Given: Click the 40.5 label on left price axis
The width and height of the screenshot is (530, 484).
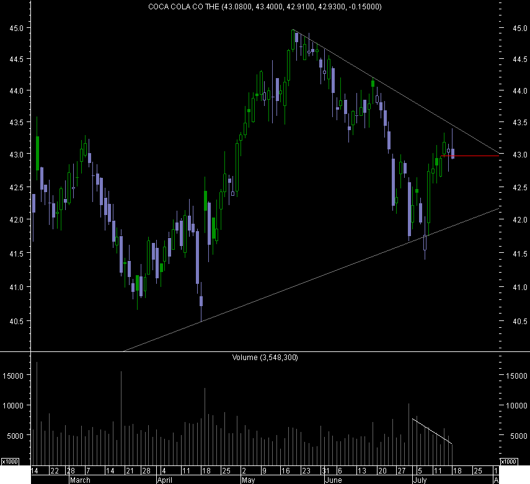Looking at the screenshot, I should 16,322.
